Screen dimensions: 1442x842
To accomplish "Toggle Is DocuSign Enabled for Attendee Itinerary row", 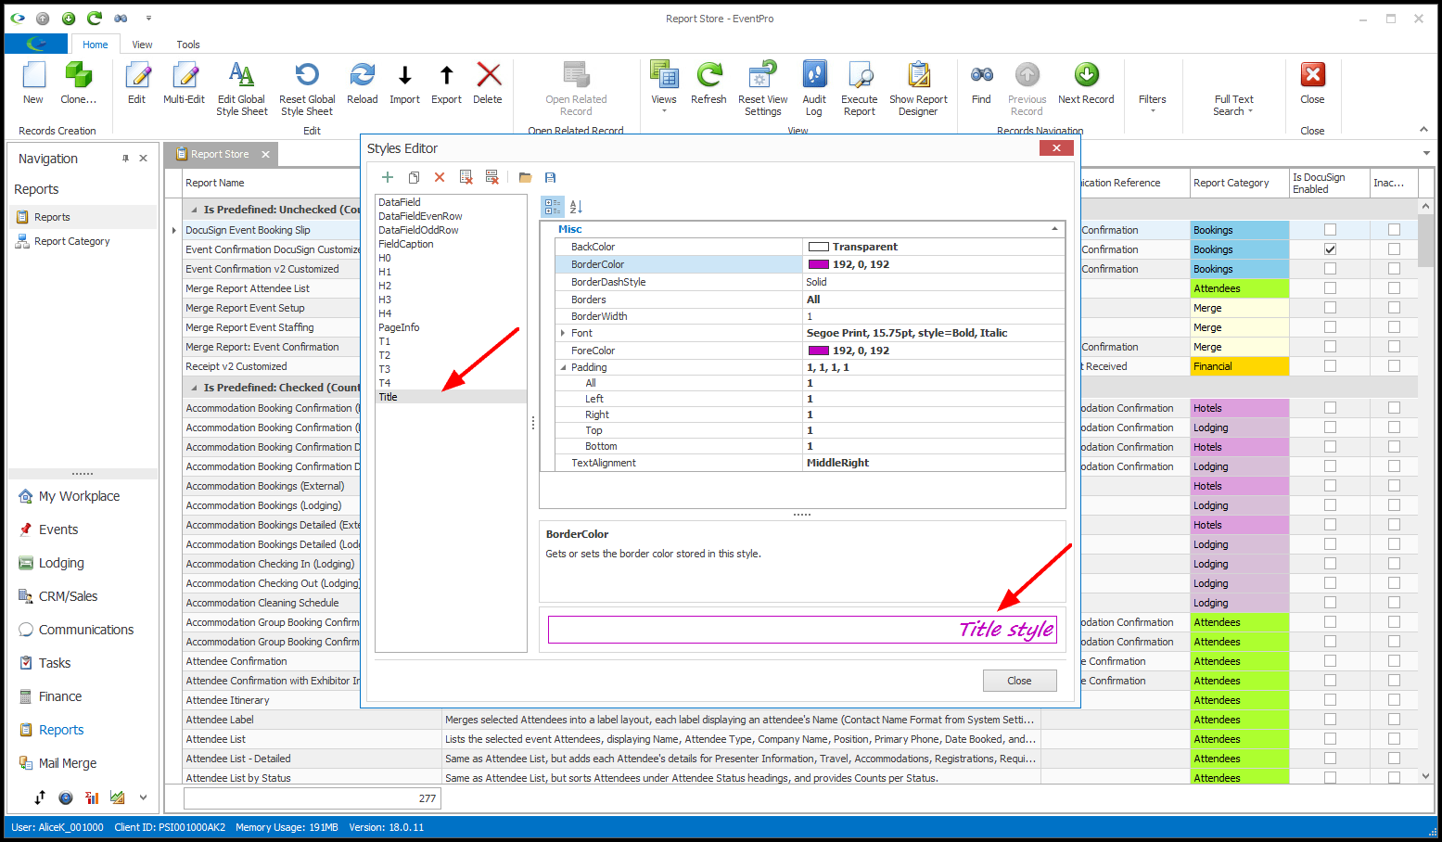I will [1330, 700].
